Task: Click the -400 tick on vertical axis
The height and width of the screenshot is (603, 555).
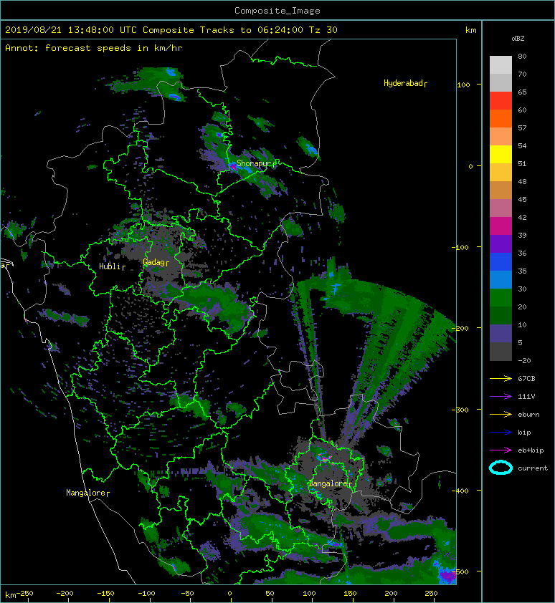Action: (460, 491)
